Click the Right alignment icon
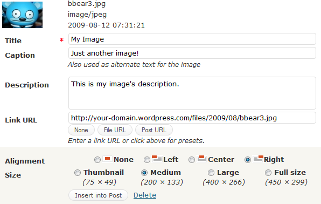The height and width of the screenshot is (204, 321). pos(258,159)
